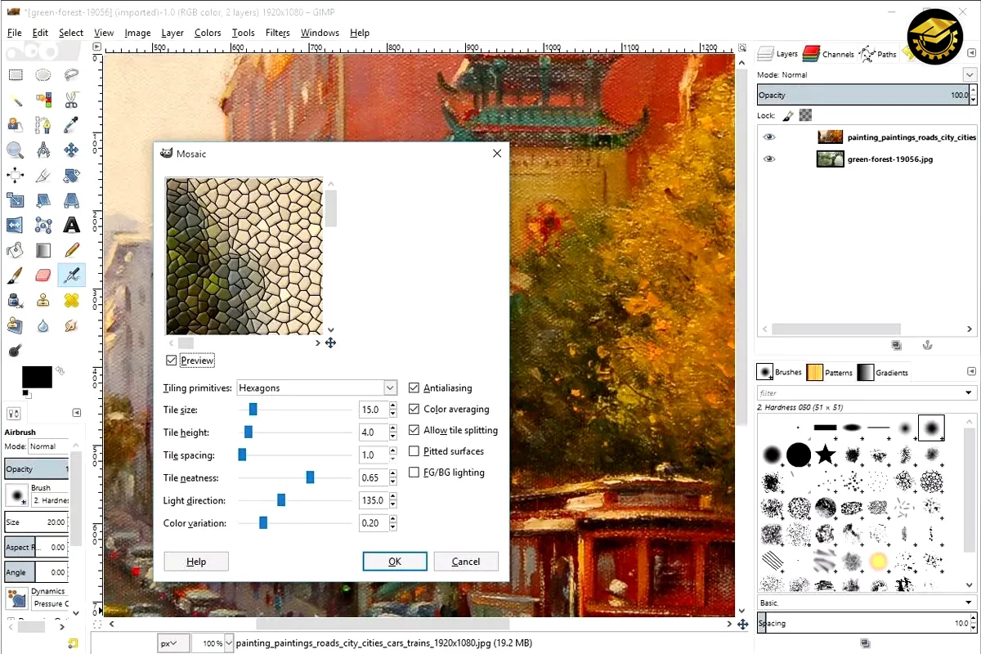Uncheck Color averaging option
Viewport: 981px width, 654px height.
pyautogui.click(x=414, y=410)
